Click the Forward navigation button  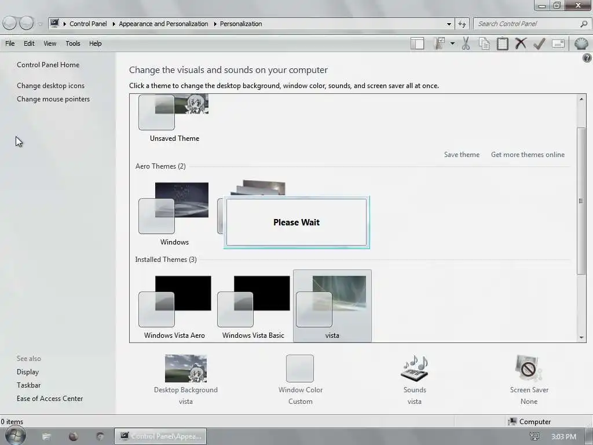(27, 23)
